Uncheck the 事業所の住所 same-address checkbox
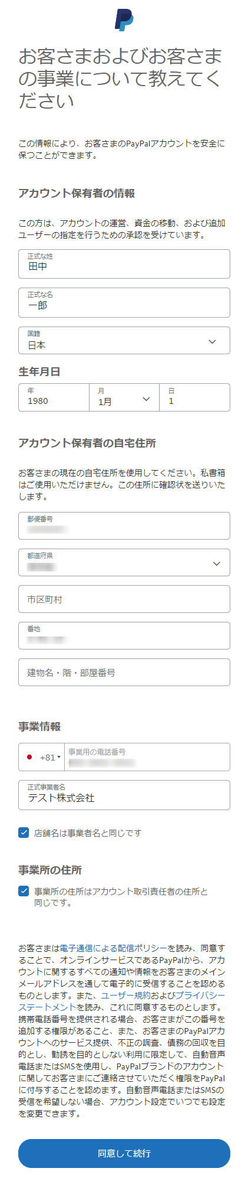 [x=24, y=891]
